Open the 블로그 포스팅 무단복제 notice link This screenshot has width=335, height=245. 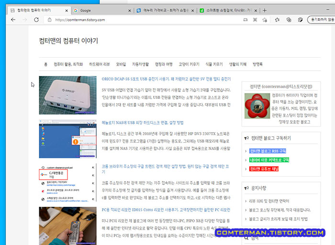point(279,210)
